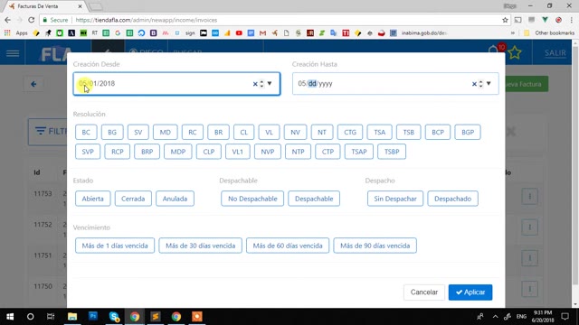Click the SALIR logout link
579x325 pixels.
(555, 53)
